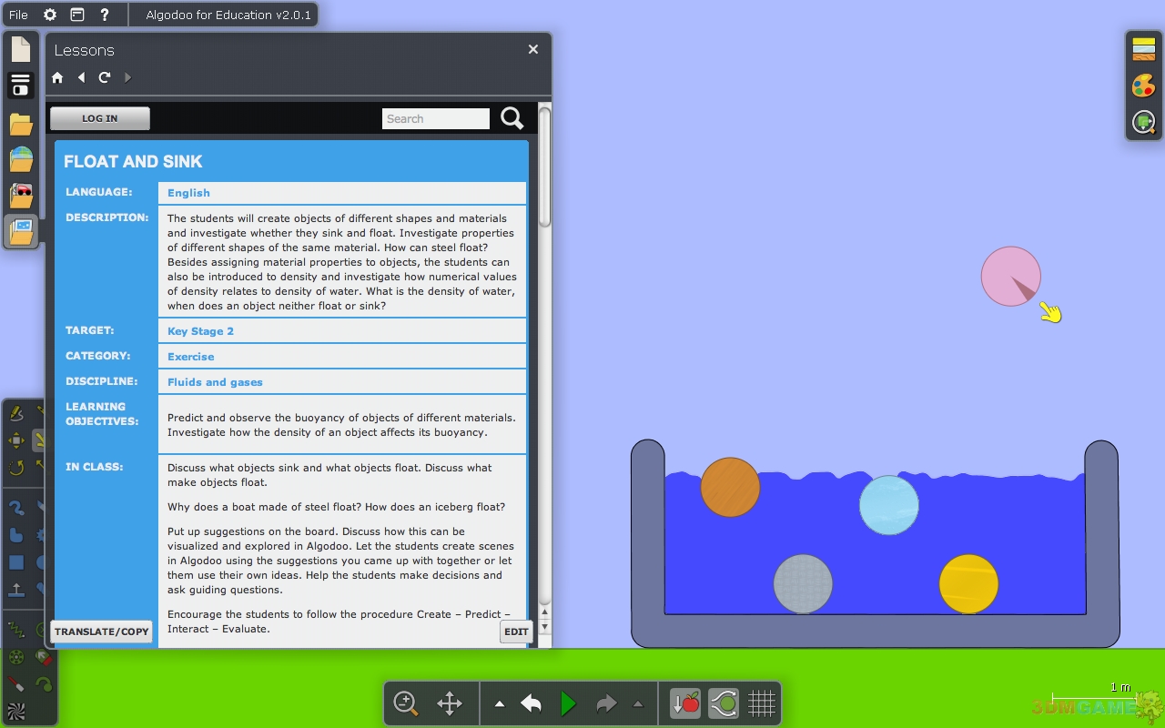The height and width of the screenshot is (728, 1165).
Task: Expand the undo history arrow left of undo
Action: pyautogui.click(x=500, y=703)
